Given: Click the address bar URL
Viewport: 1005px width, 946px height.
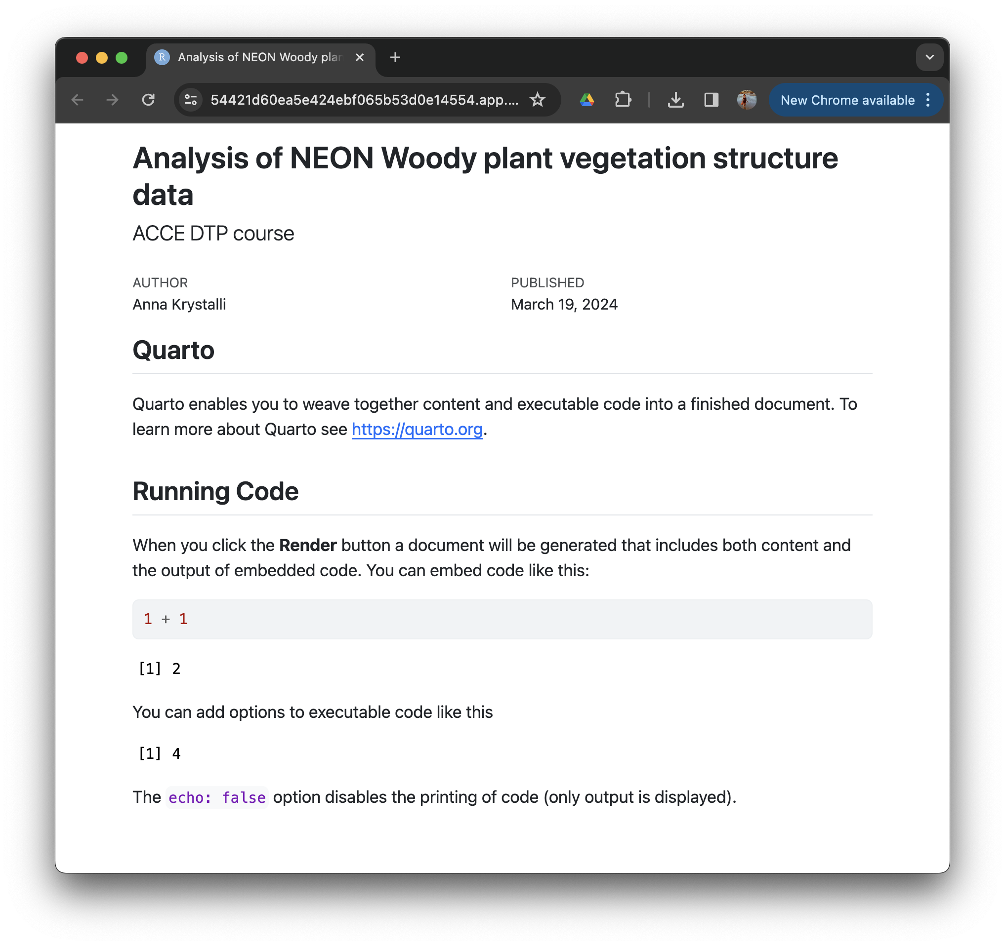Looking at the screenshot, I should coord(365,100).
